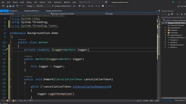Switch to the Team Explorer tab
The width and height of the screenshot is (186, 104).
coord(180,101)
